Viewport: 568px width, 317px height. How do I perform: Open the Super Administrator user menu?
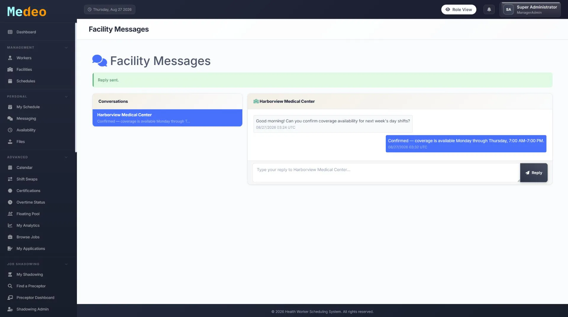tap(530, 9)
